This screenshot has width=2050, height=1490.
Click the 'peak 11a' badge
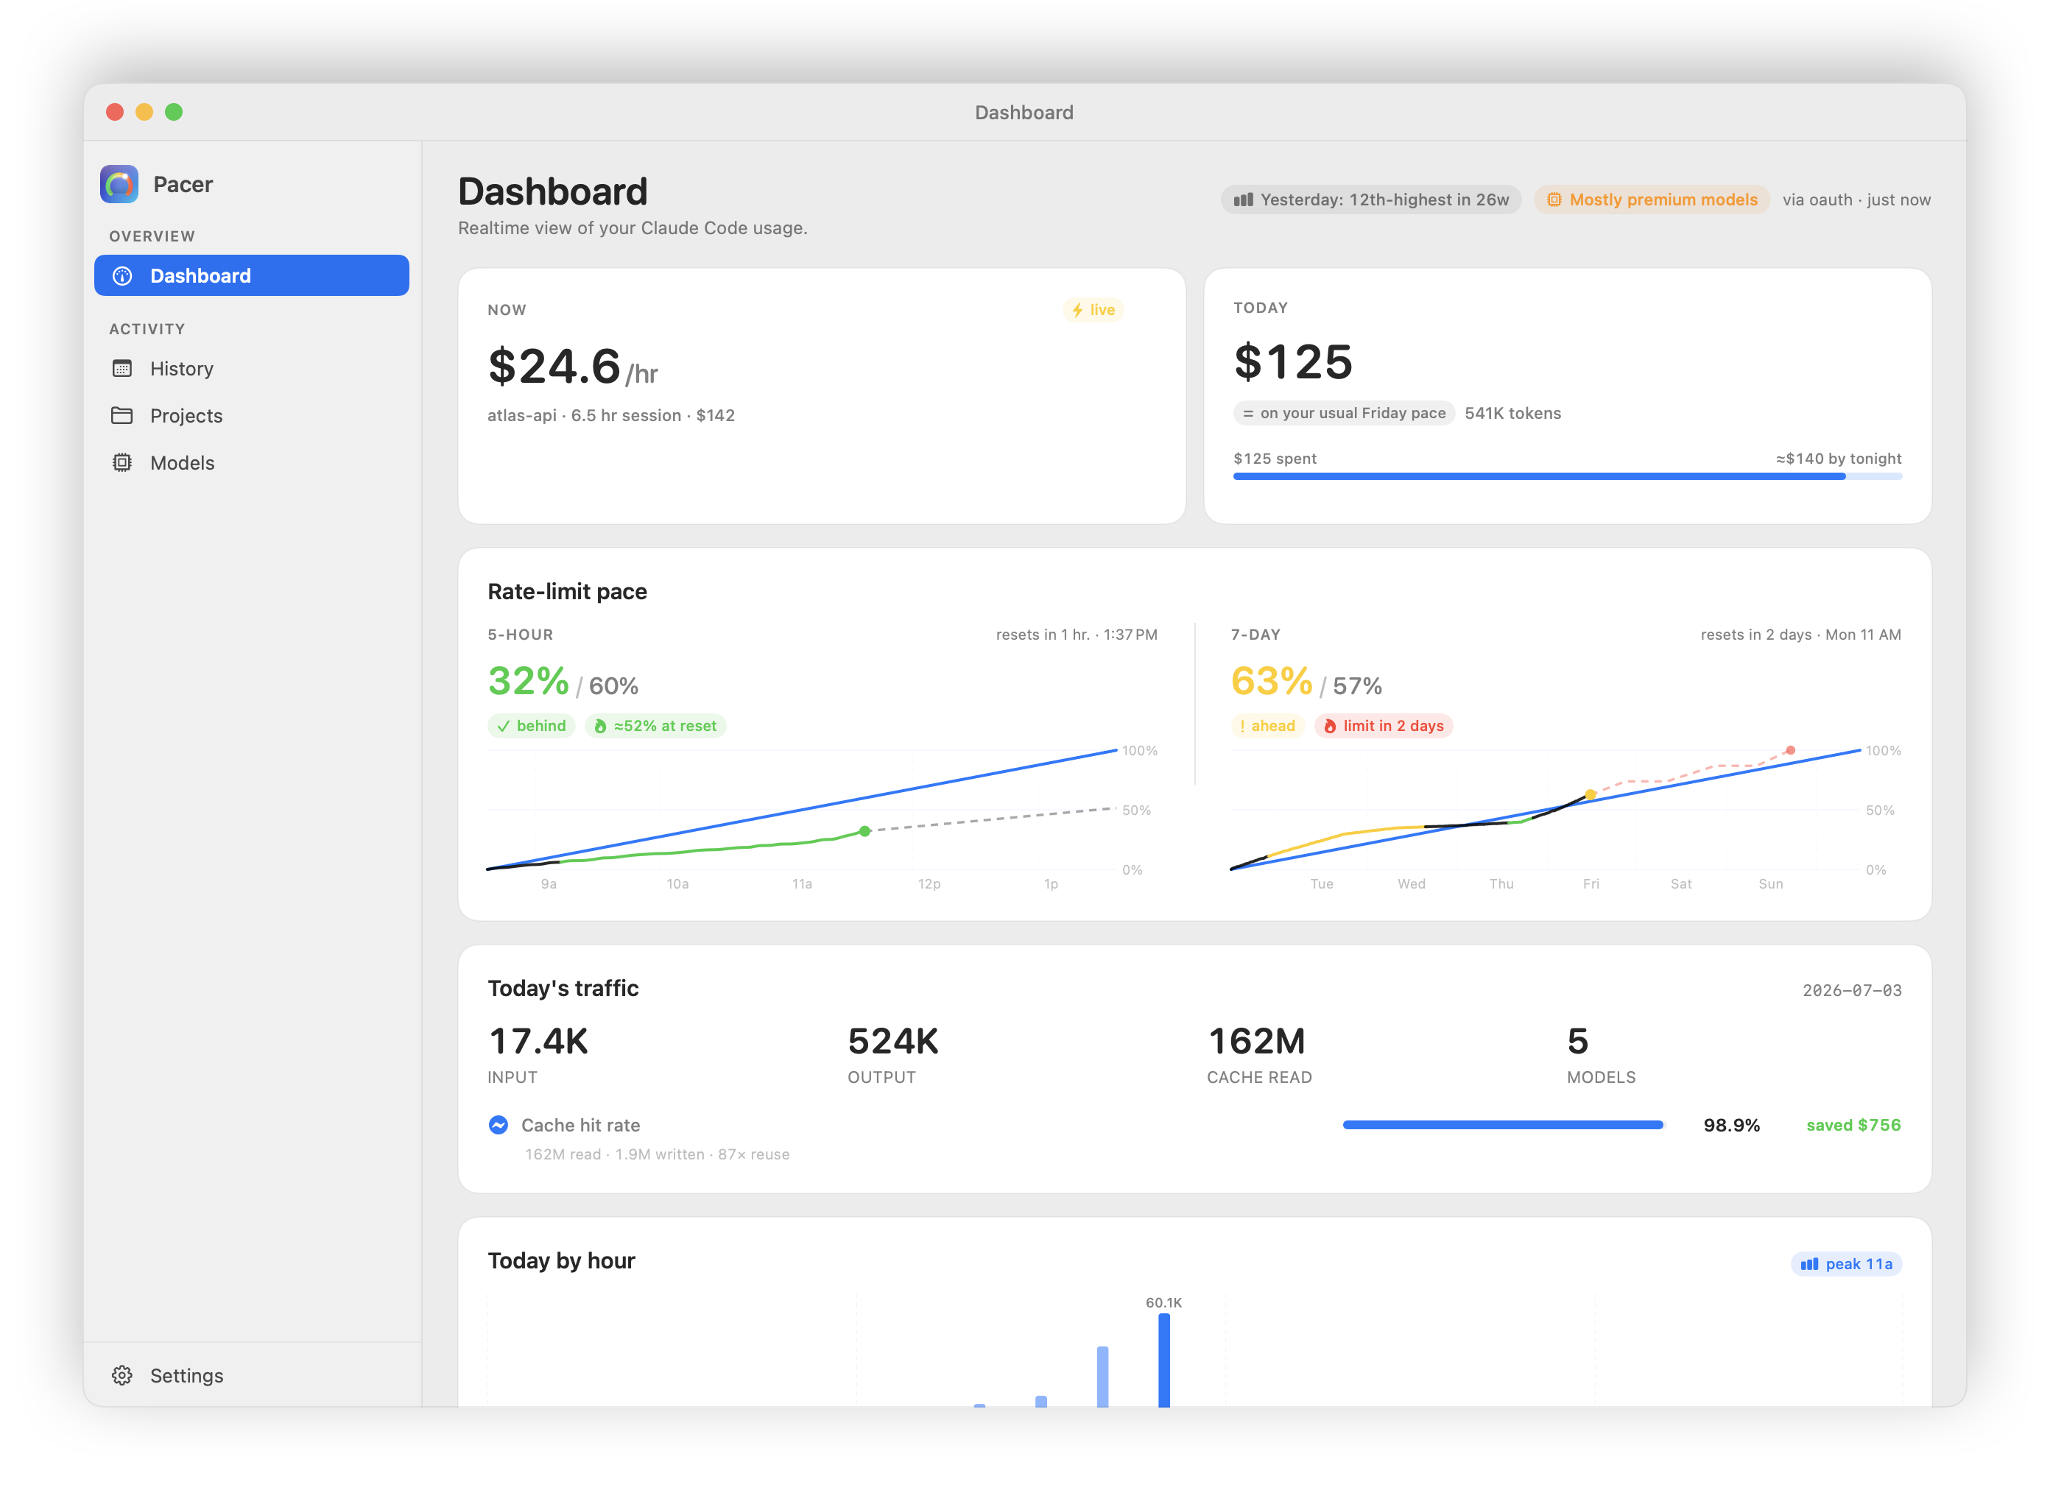(x=1846, y=1264)
